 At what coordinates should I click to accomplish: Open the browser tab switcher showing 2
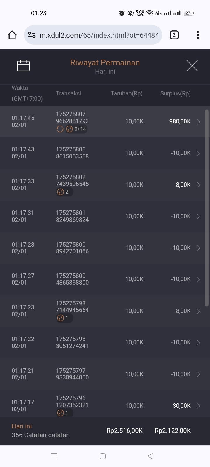coord(174,35)
